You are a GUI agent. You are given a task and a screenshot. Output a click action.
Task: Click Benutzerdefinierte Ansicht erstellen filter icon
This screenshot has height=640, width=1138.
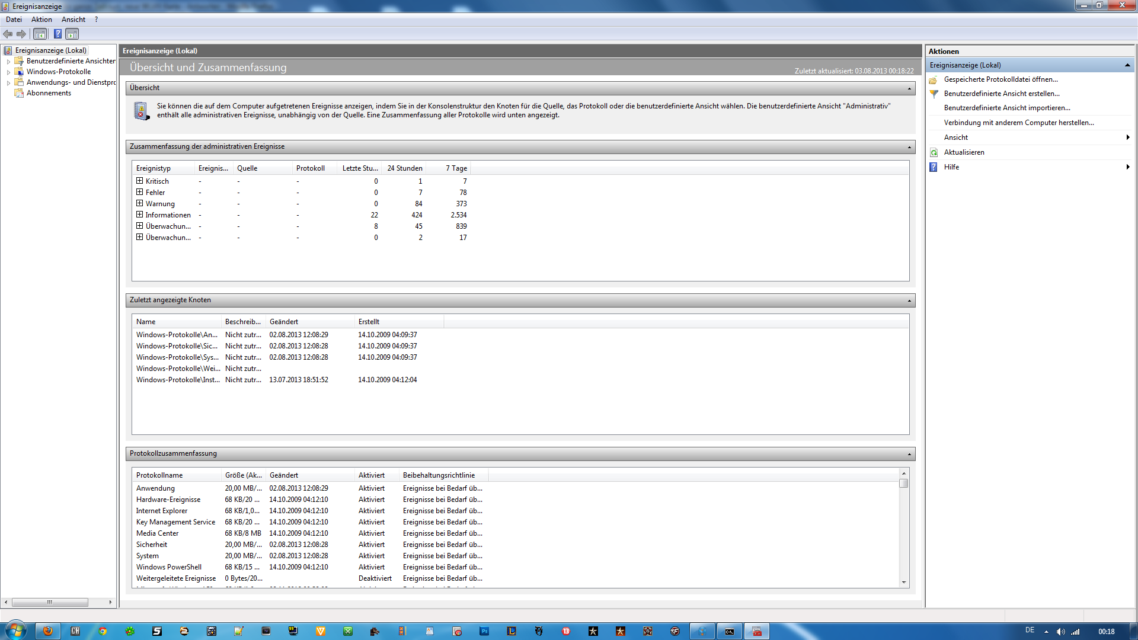(x=934, y=94)
